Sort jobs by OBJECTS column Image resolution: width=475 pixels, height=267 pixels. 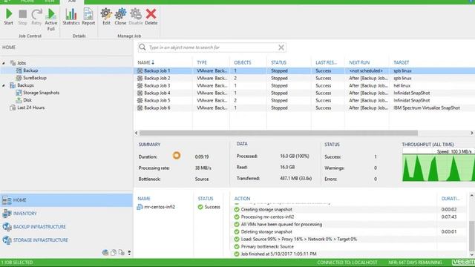[x=243, y=62]
